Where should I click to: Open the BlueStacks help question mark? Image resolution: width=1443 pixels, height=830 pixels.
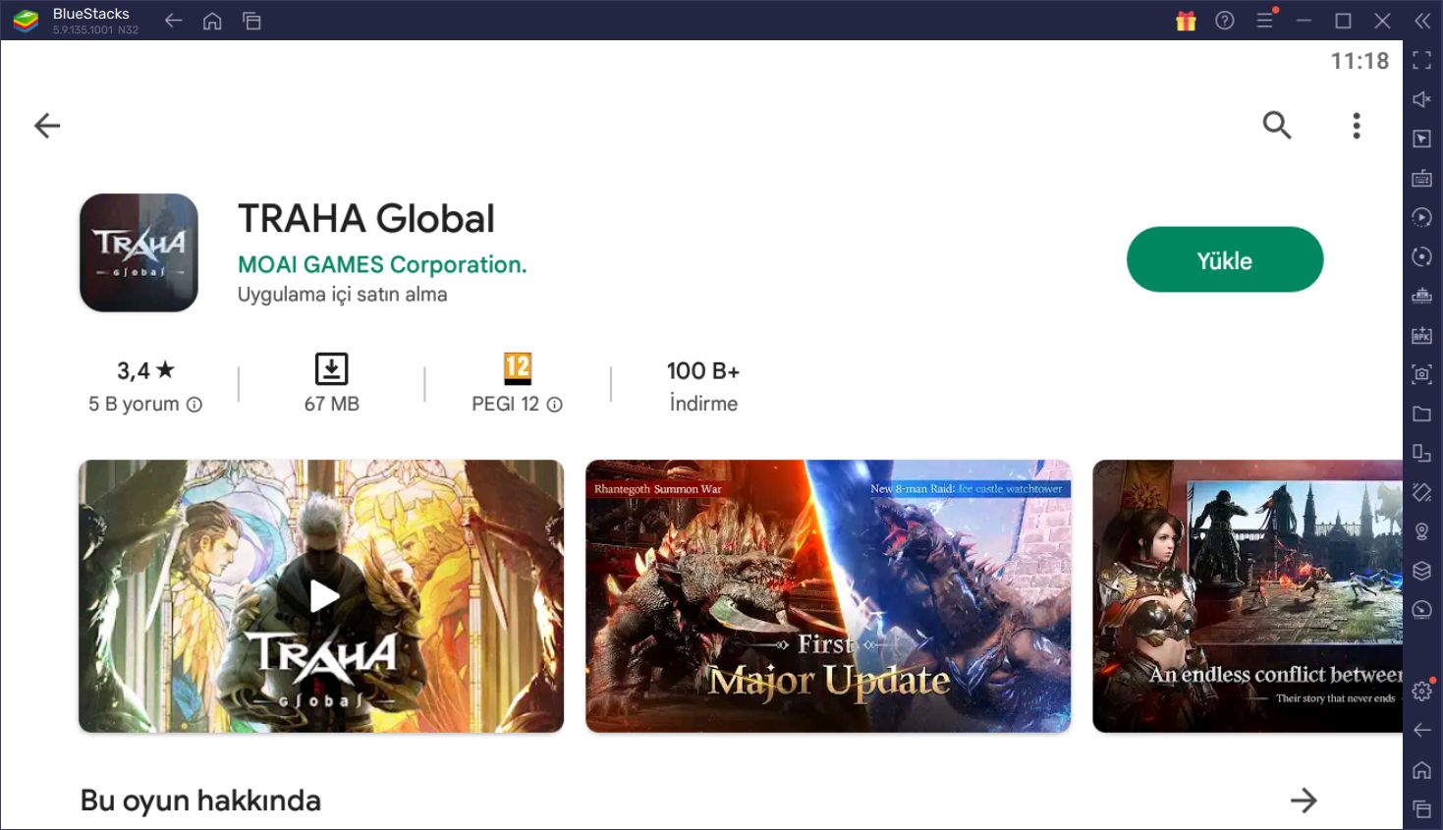click(1225, 21)
